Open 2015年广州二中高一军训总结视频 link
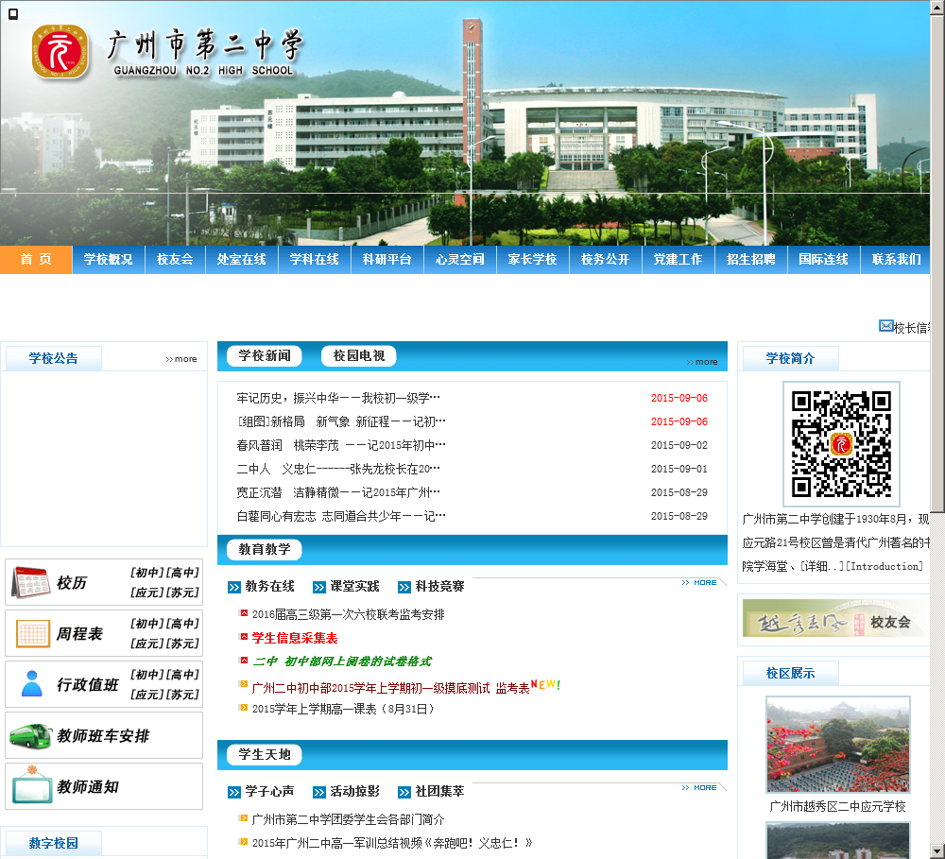Image resolution: width=945 pixels, height=859 pixels. point(392,843)
